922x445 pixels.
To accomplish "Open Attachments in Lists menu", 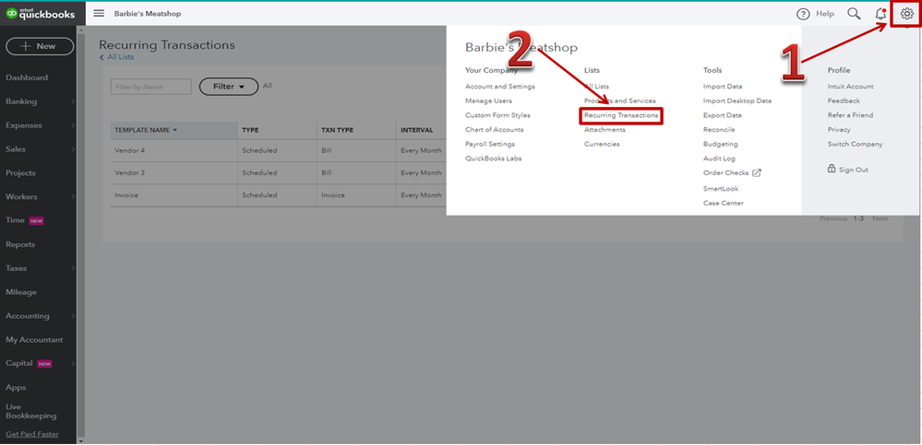I will [x=605, y=130].
